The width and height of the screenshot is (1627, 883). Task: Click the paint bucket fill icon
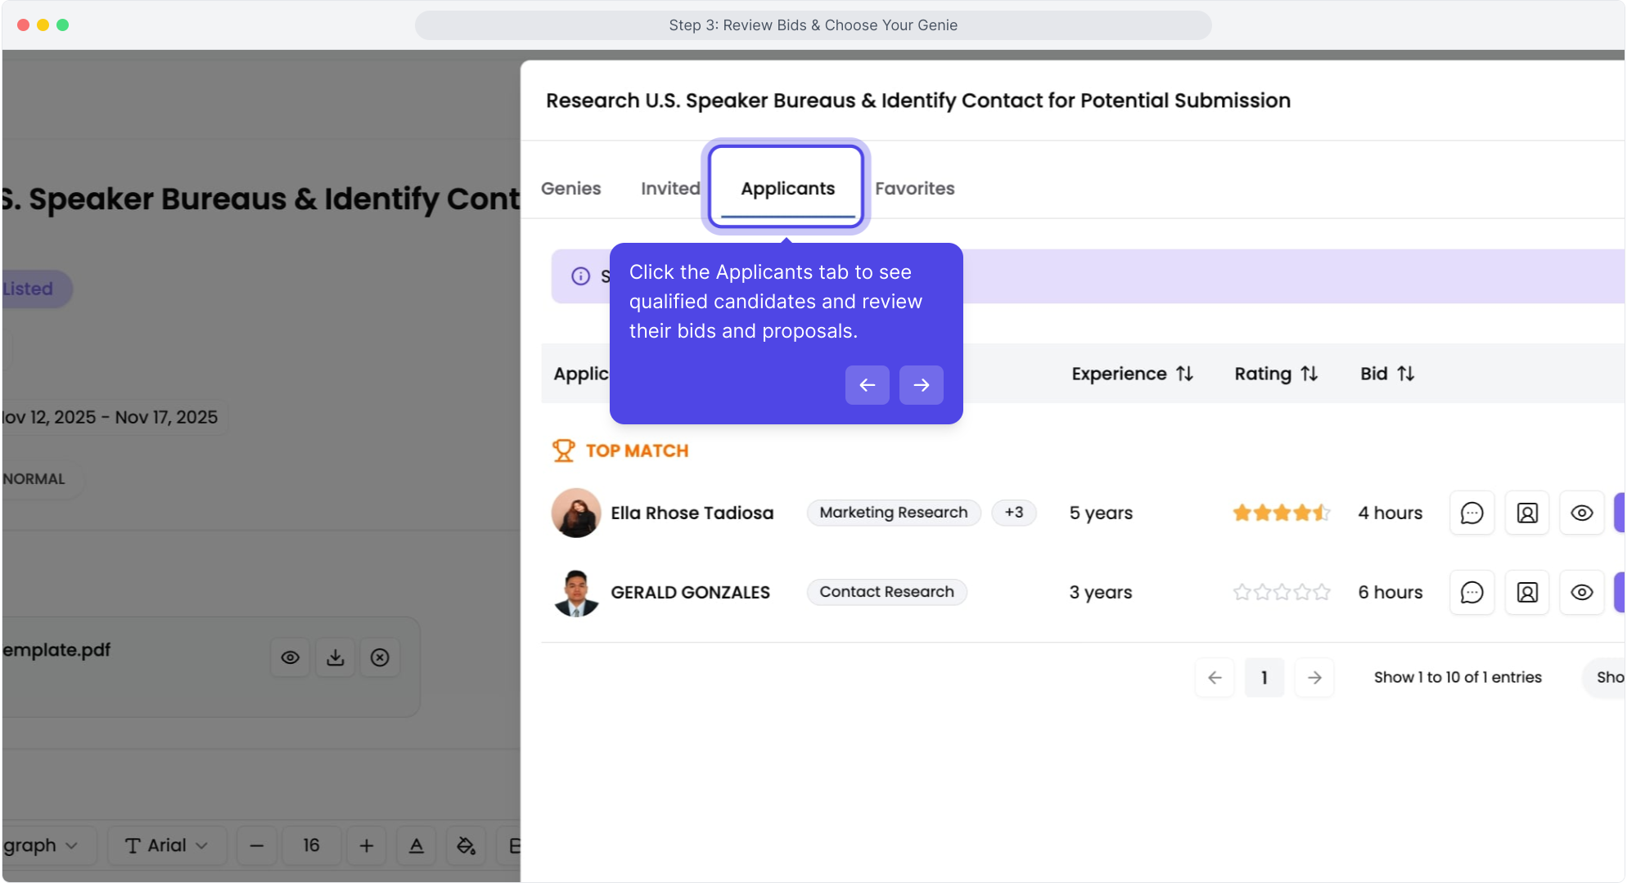click(x=466, y=845)
